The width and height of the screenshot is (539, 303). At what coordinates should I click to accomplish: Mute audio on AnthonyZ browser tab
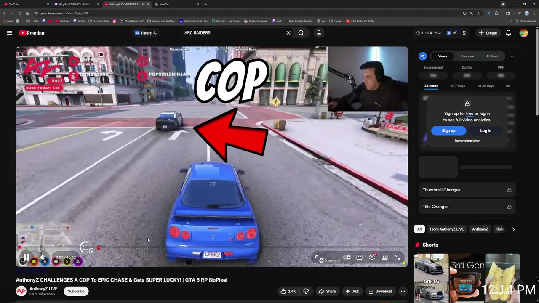(143, 4)
